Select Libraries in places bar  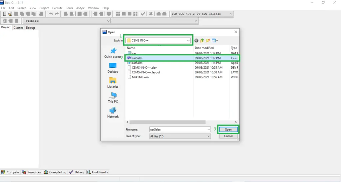[113, 83]
